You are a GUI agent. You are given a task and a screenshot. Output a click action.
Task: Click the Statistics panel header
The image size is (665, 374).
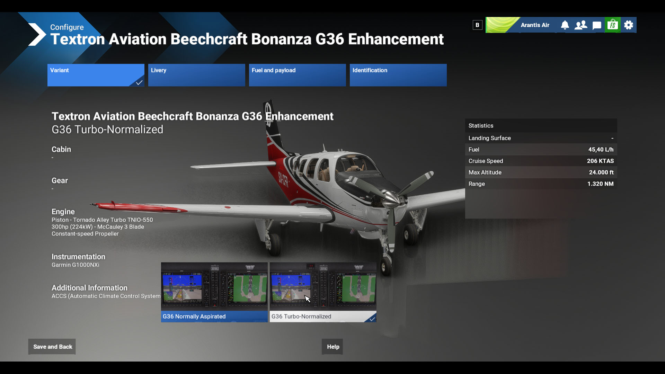[x=541, y=126]
